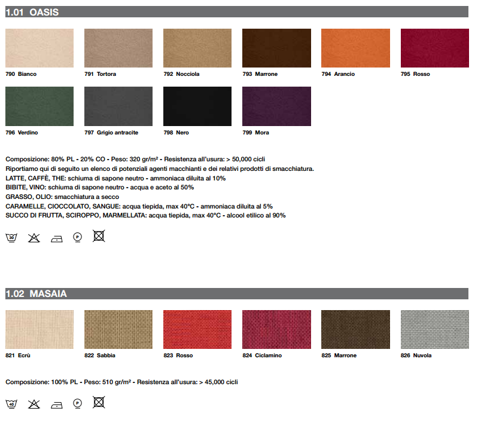Viewport: 478px width, 423px height.
Task: Click the Oasis do-not-bleach triangle icon
Action: coord(34,238)
